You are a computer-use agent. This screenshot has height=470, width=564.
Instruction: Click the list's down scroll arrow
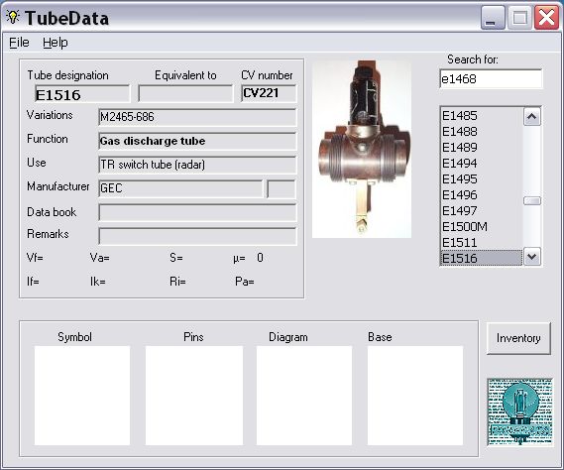pos(532,257)
